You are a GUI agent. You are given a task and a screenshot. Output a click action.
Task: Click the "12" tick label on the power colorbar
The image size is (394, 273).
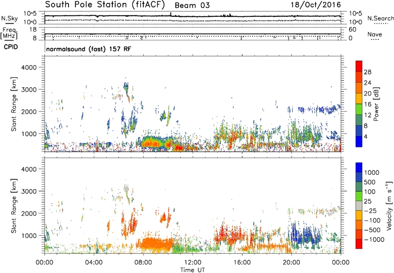tap(367, 115)
